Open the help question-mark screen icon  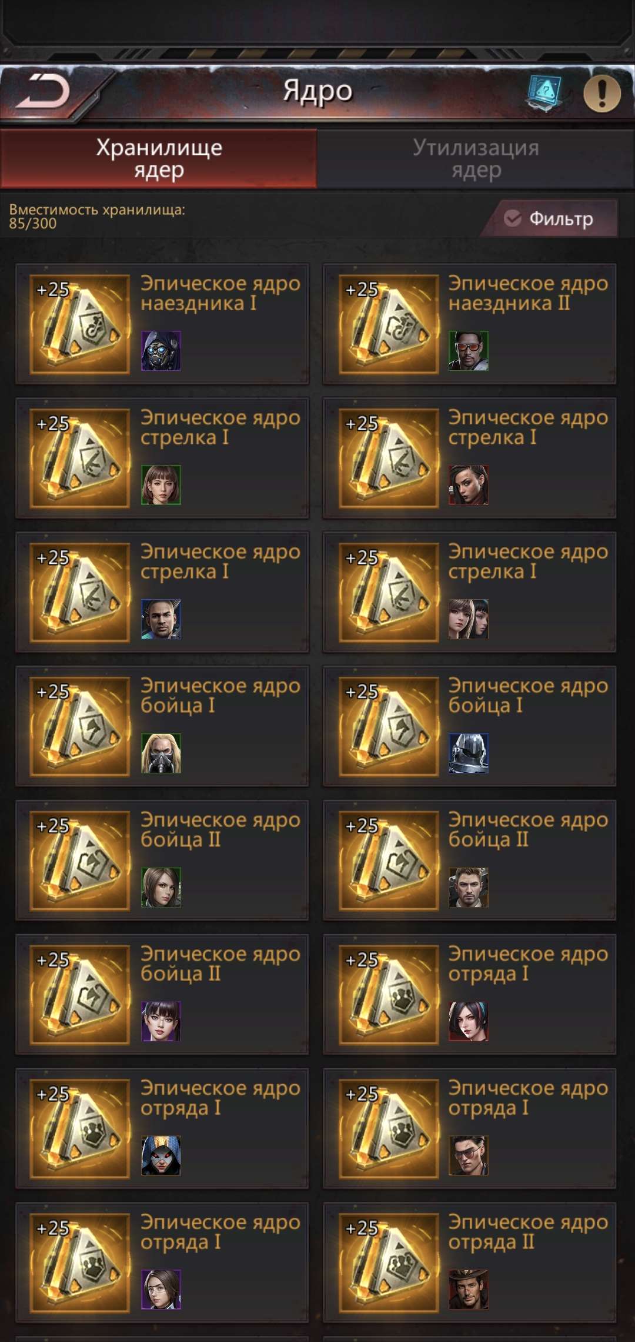(545, 92)
